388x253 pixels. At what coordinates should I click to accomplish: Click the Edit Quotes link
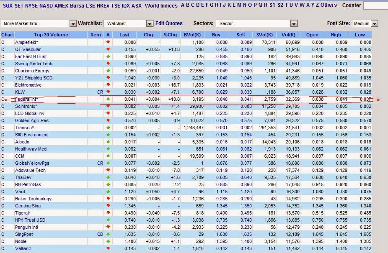[169, 23]
